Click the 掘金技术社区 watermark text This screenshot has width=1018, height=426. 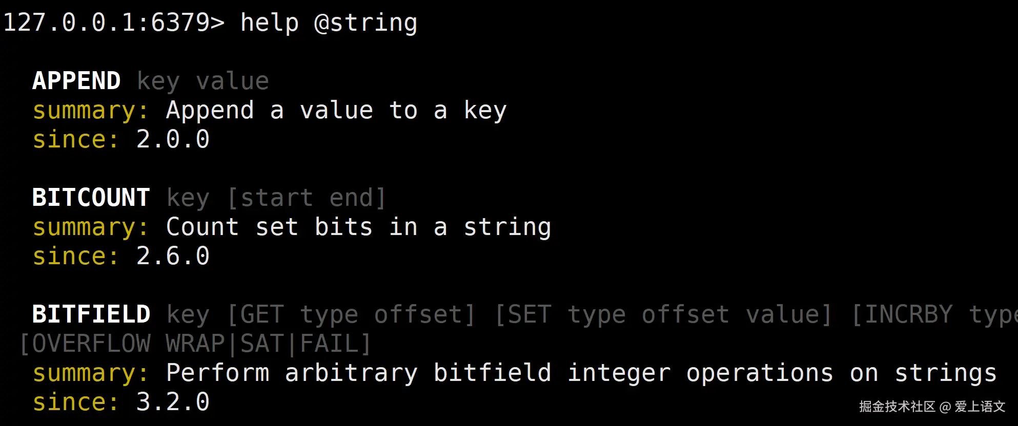897,407
